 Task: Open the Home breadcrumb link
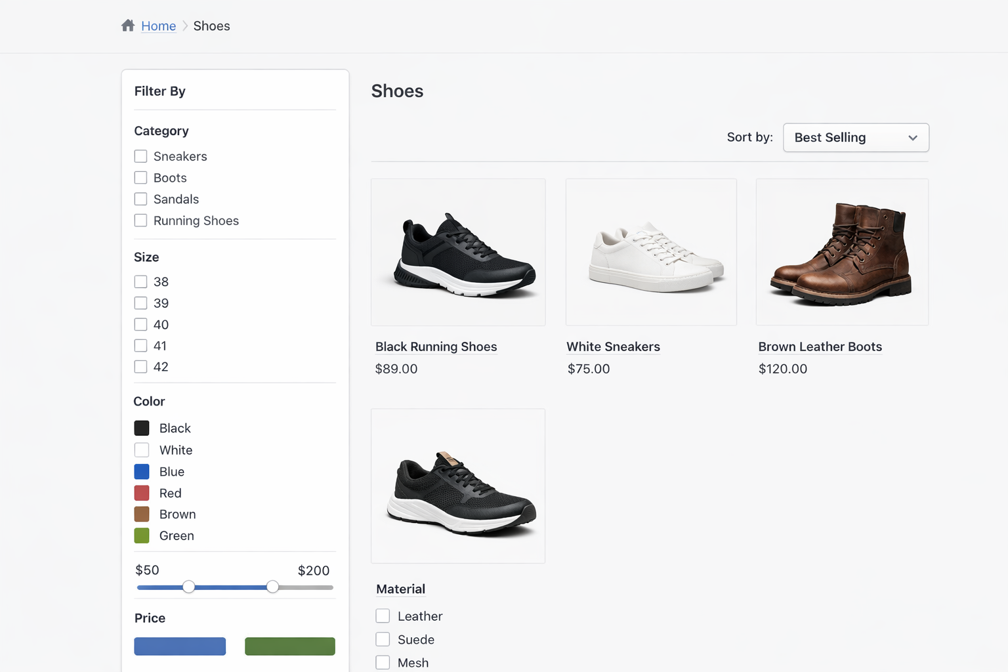[x=158, y=26]
